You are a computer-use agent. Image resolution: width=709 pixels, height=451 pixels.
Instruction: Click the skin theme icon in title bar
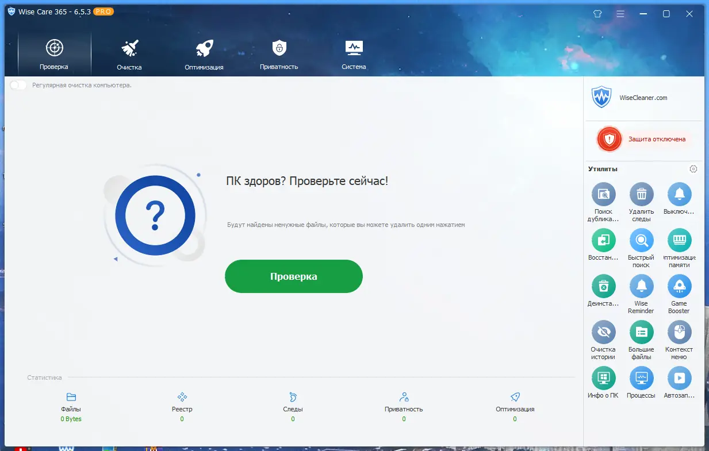click(x=597, y=13)
